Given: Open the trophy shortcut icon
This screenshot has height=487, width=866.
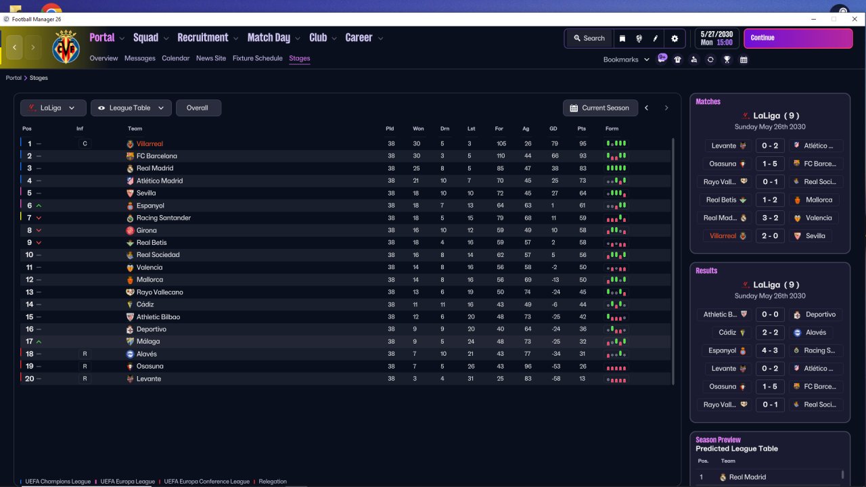Looking at the screenshot, I should coord(727,60).
